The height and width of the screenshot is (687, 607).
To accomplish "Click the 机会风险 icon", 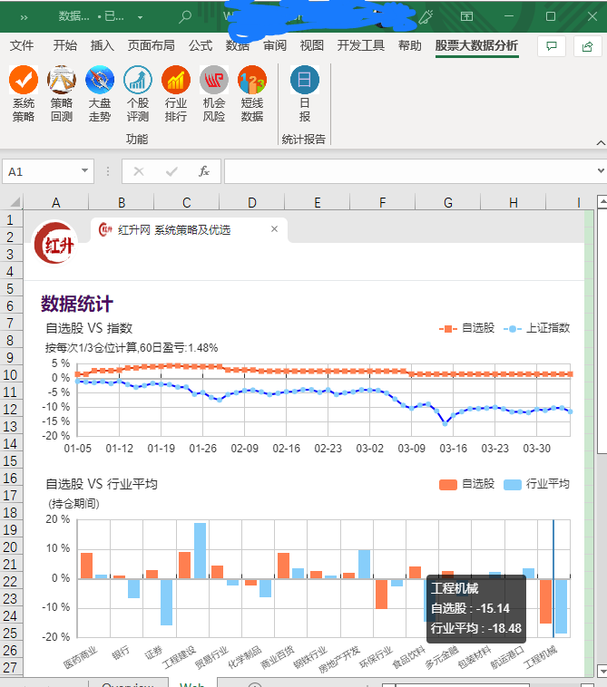I will (213, 93).
